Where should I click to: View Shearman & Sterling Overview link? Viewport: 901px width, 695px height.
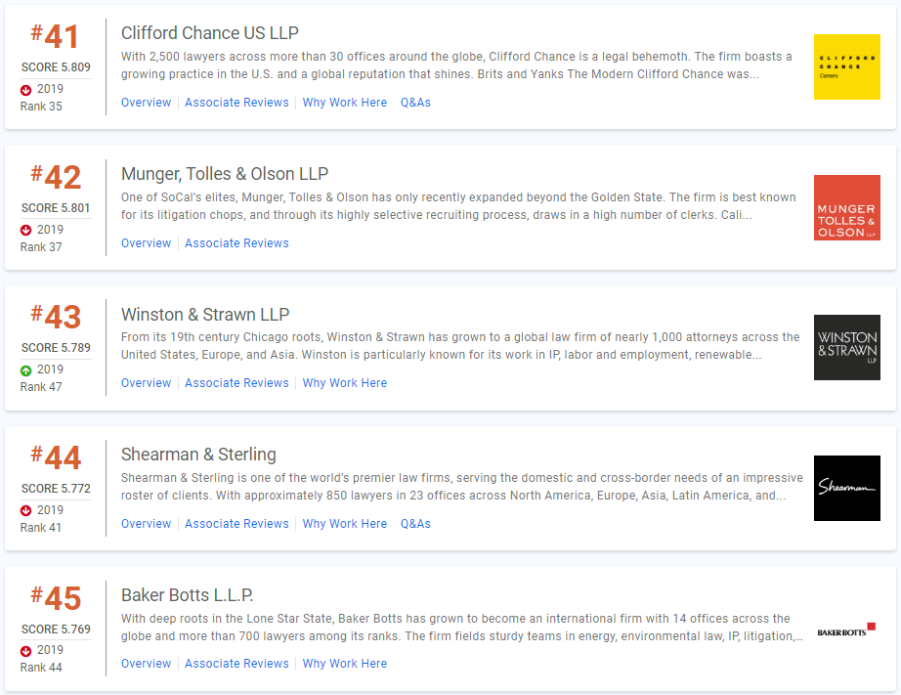pos(146,524)
